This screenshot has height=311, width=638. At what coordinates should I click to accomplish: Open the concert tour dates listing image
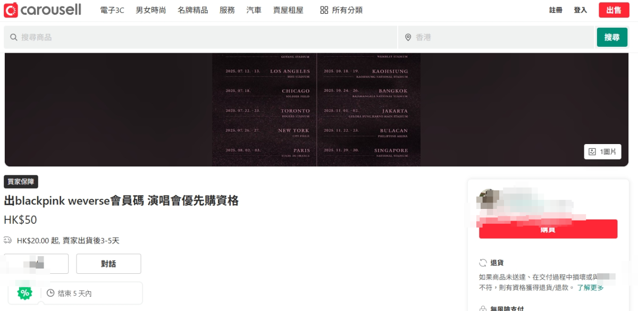point(316,110)
